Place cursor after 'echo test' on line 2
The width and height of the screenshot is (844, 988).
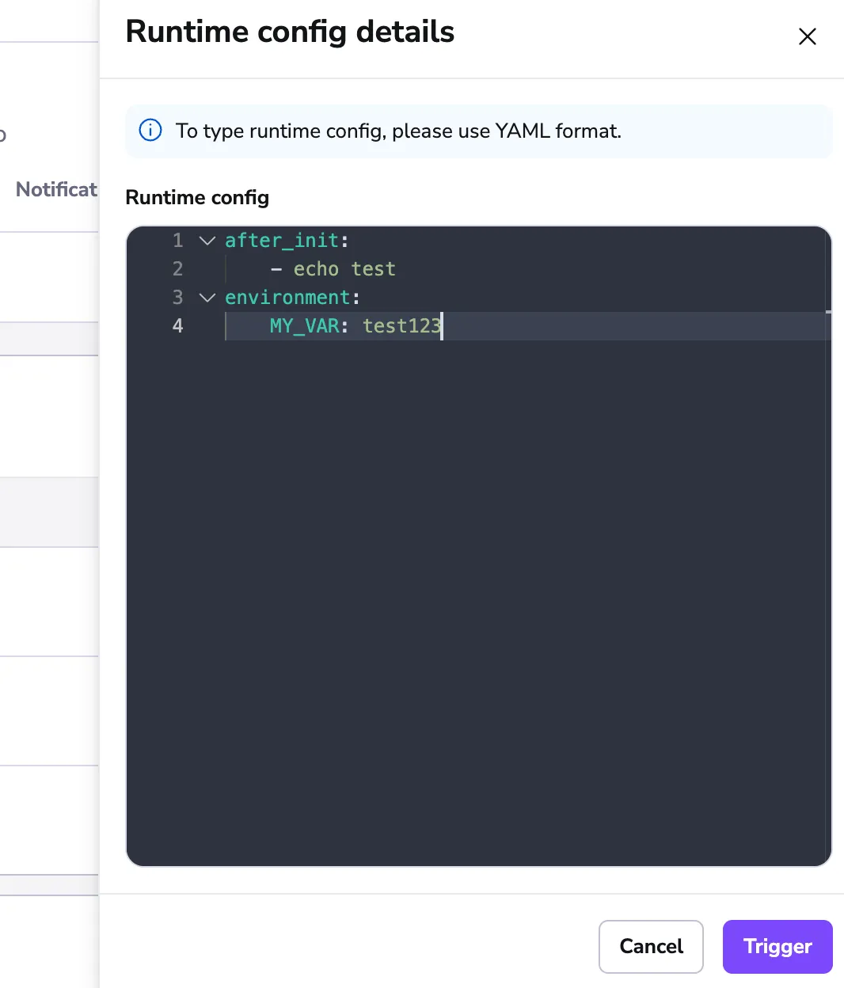point(396,269)
